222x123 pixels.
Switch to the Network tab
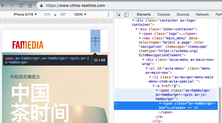[202, 14]
